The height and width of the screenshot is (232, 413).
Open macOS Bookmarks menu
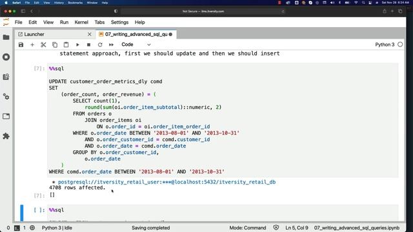[75, 3]
